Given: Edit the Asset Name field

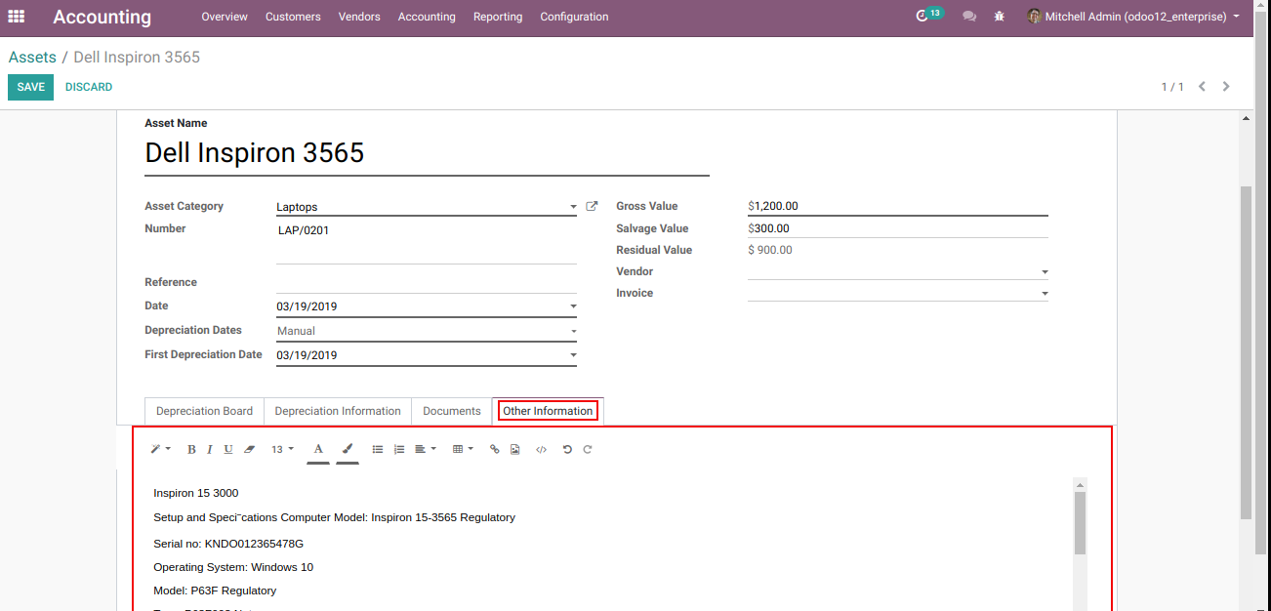Looking at the screenshot, I should 427,153.
